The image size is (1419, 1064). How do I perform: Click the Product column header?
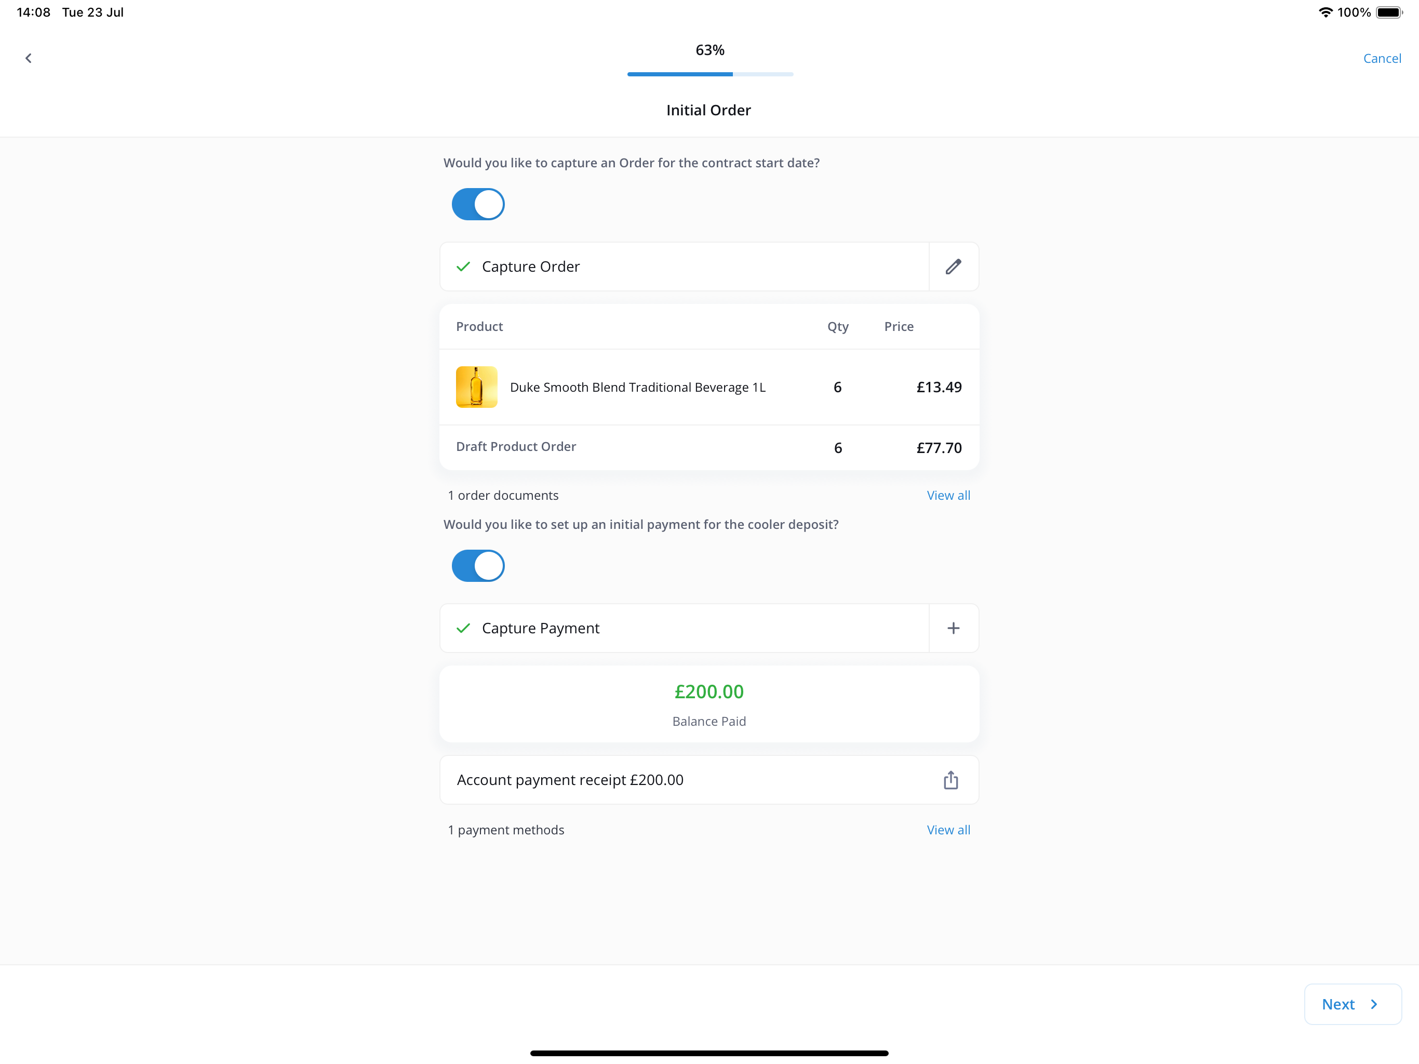pyautogui.click(x=479, y=327)
